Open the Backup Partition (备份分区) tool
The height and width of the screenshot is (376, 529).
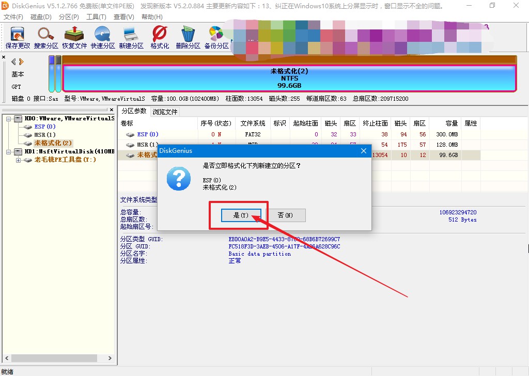[x=216, y=37]
